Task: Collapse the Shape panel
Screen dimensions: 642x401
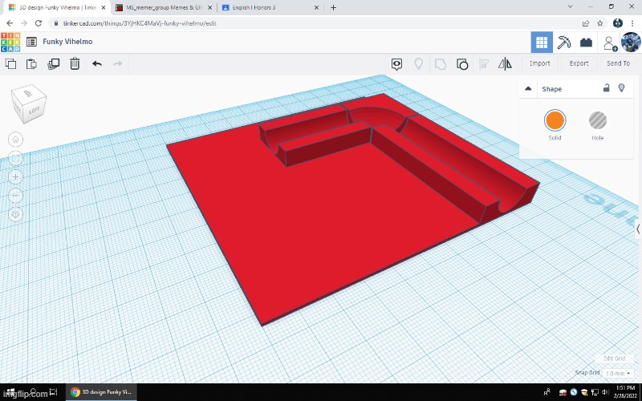Action: pos(528,89)
